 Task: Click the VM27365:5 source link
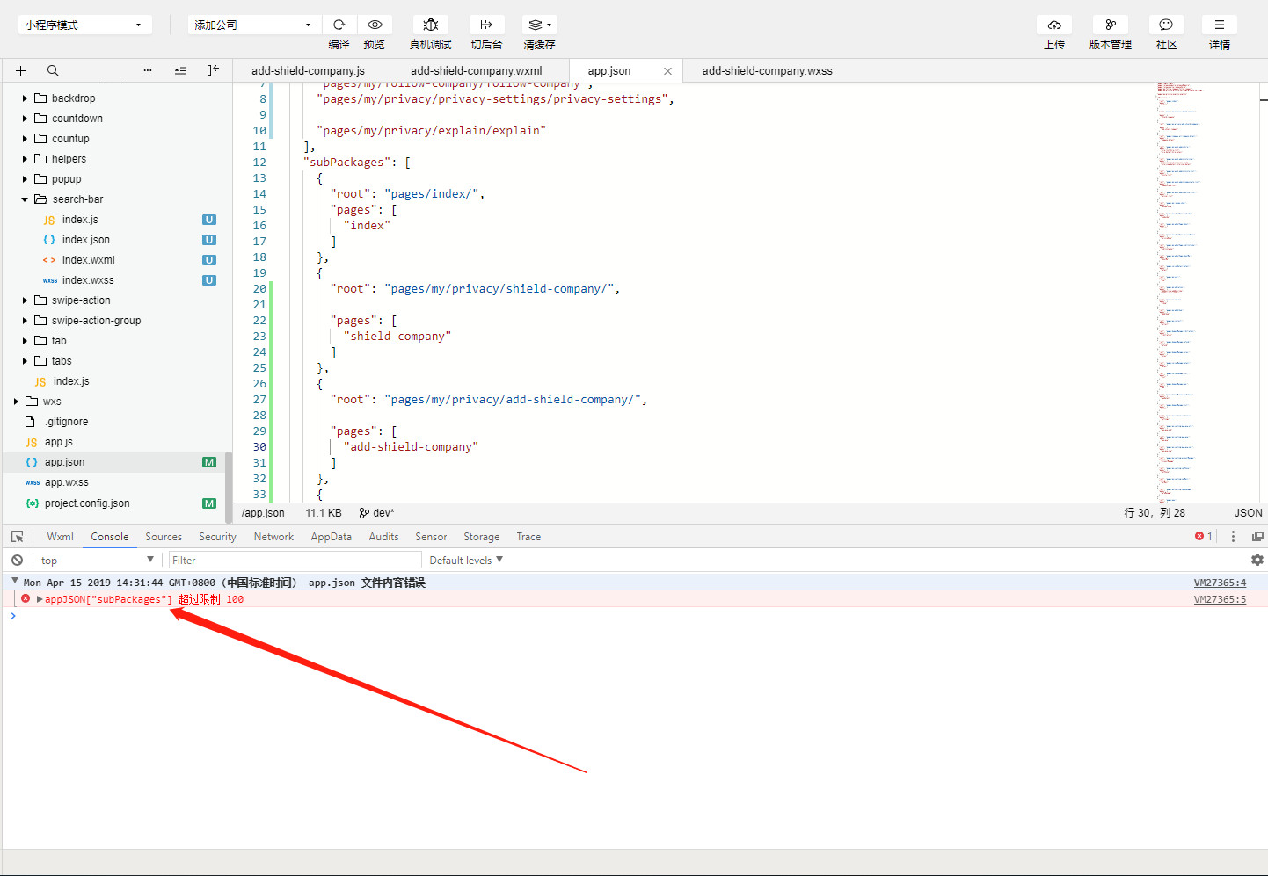1220,599
